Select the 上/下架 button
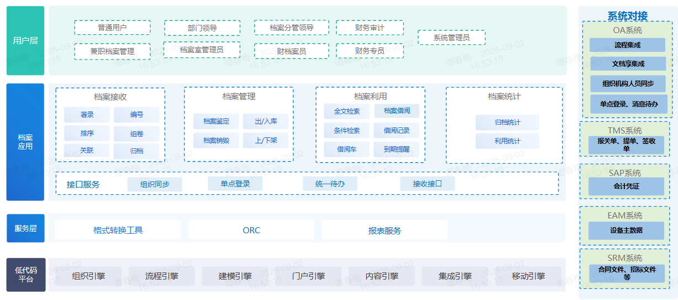678x300 pixels. tap(266, 141)
